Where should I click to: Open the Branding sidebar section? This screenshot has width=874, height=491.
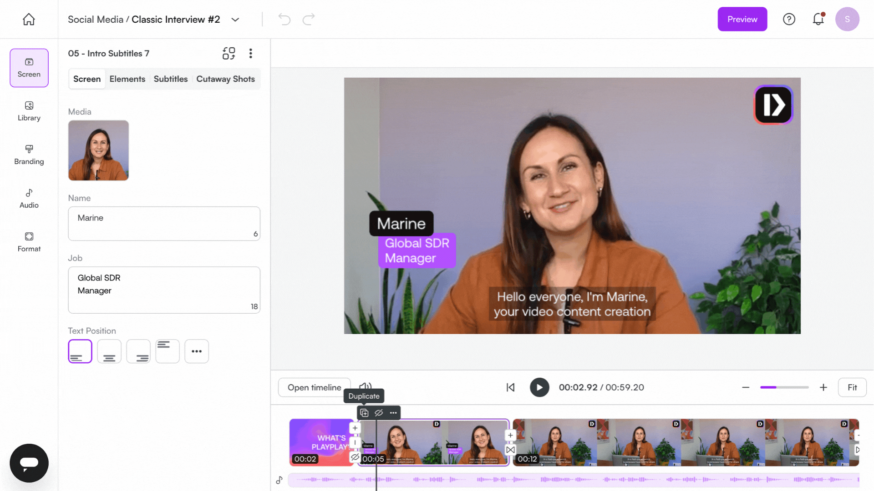(x=29, y=155)
